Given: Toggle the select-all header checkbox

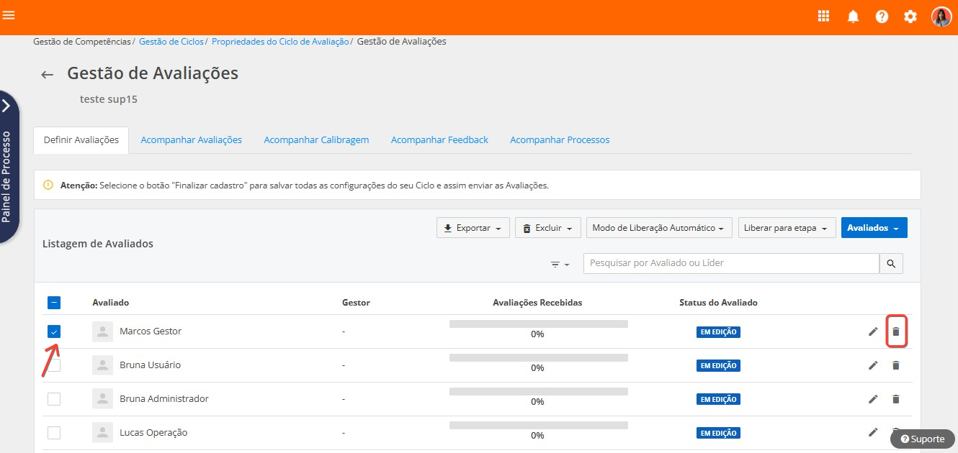Looking at the screenshot, I should pos(54,303).
